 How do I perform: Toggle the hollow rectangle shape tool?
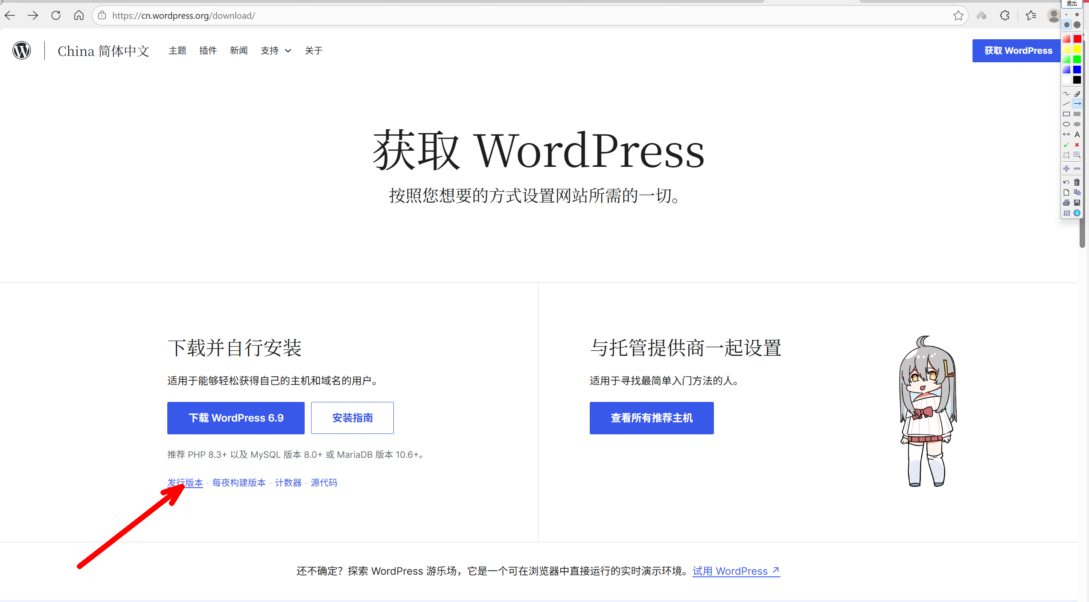tap(1066, 114)
